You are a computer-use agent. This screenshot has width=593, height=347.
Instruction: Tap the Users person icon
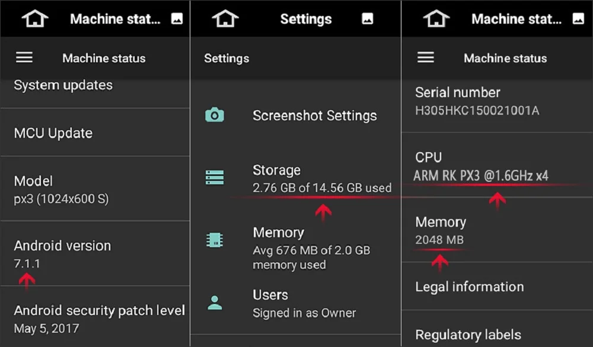[x=214, y=303]
